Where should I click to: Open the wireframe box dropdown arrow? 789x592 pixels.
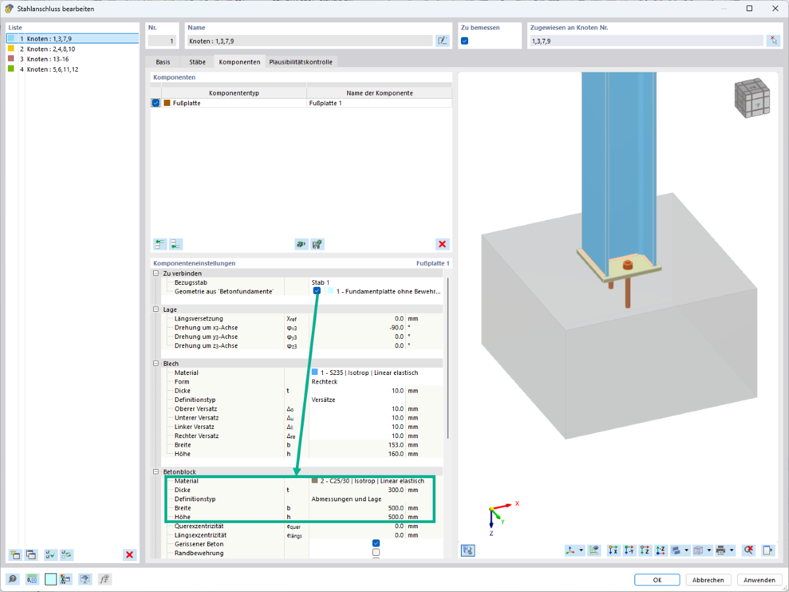709,549
